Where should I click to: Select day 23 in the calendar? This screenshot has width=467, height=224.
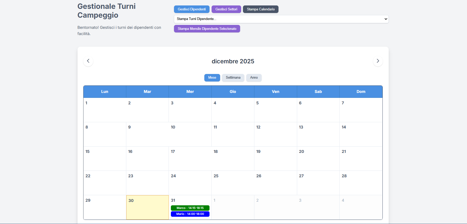pos(147,183)
